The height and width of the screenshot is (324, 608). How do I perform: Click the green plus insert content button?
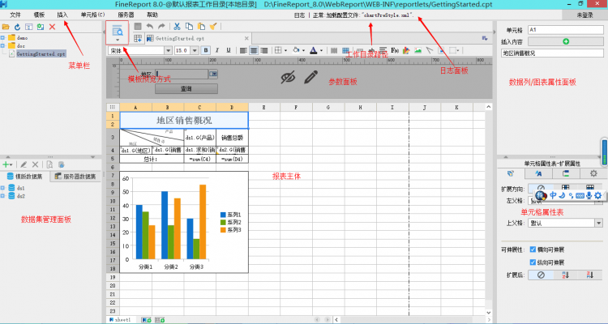pyautogui.click(x=566, y=41)
